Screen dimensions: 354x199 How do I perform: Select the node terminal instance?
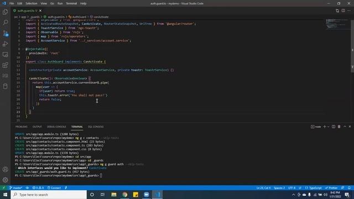coord(316,127)
